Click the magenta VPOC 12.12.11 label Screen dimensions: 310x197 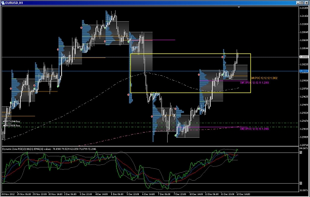coord(254,83)
